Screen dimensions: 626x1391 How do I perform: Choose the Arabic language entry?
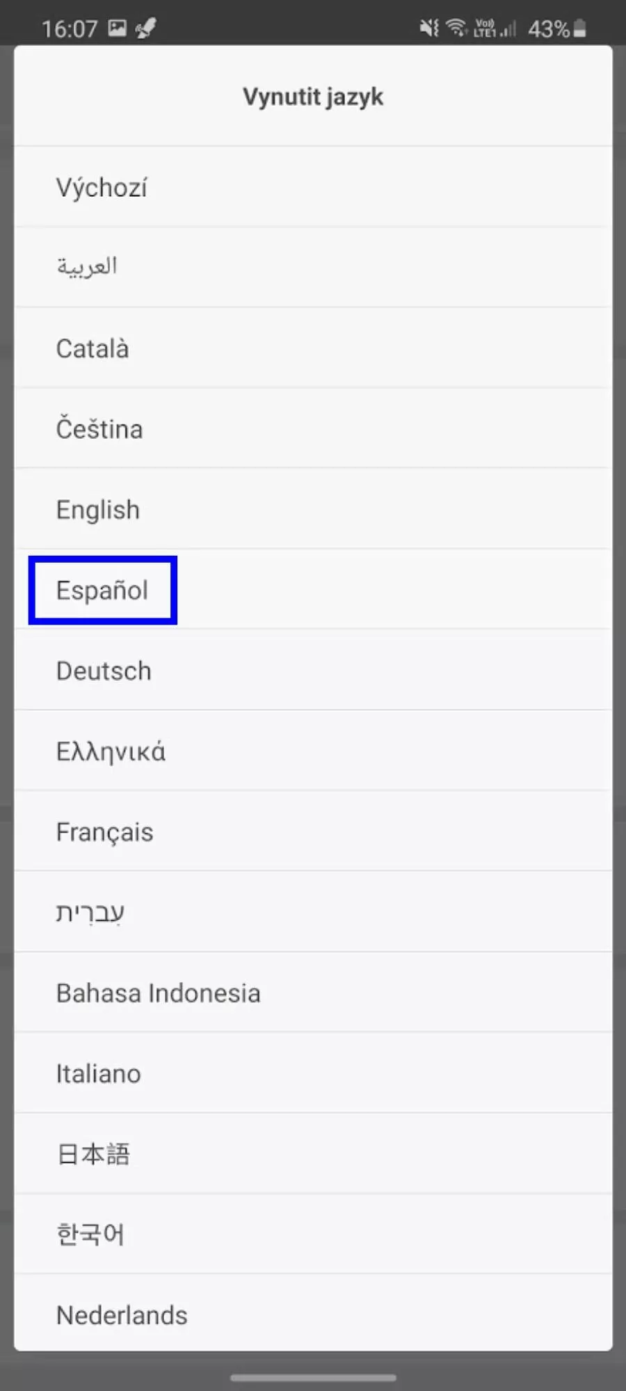(x=313, y=267)
